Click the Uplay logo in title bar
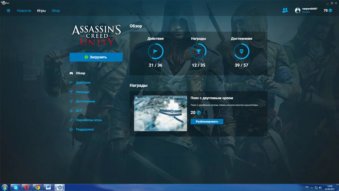Viewport: 339px width, 191px height. [5, 3]
